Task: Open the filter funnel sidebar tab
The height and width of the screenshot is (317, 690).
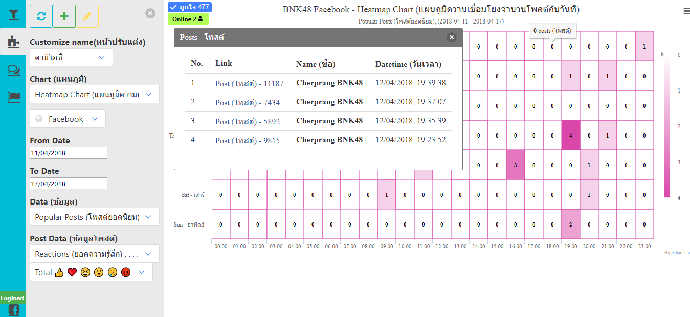Action: (13, 14)
